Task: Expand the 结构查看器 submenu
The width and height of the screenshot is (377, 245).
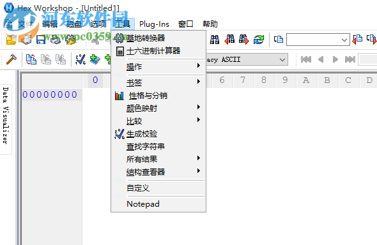Action: (158, 172)
